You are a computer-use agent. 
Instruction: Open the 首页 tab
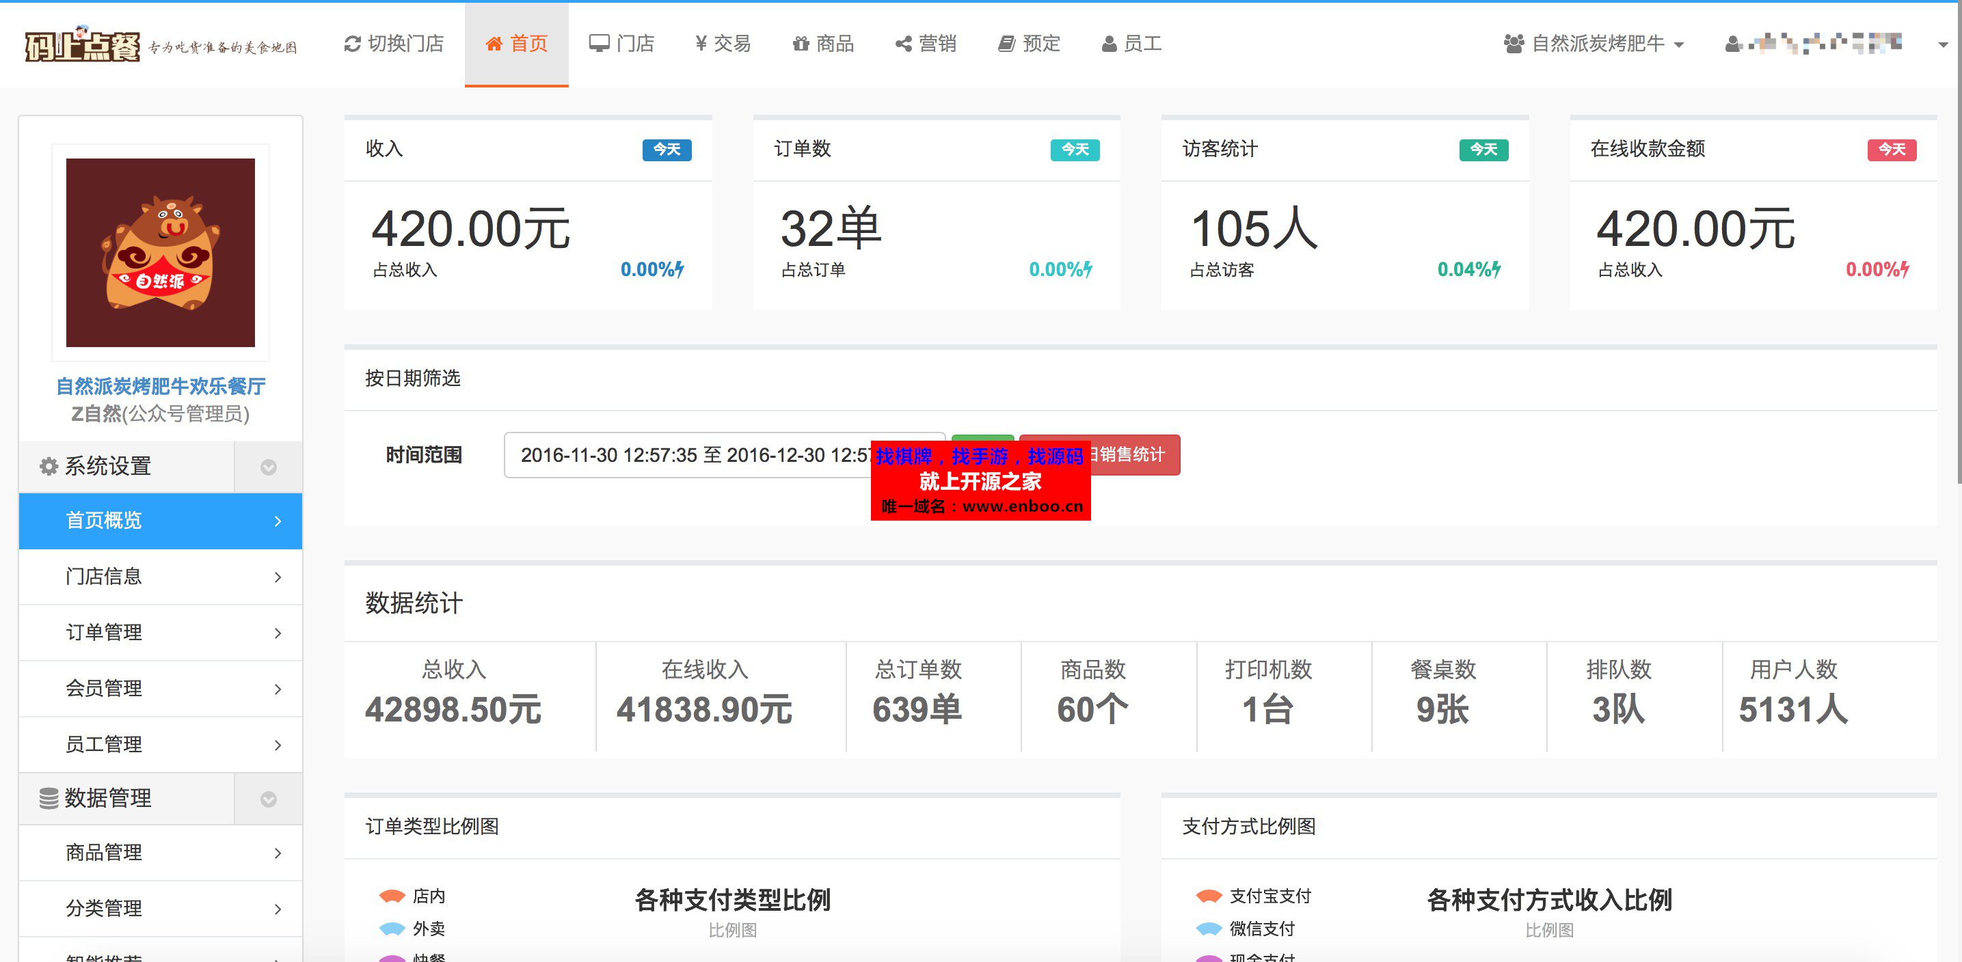(516, 44)
